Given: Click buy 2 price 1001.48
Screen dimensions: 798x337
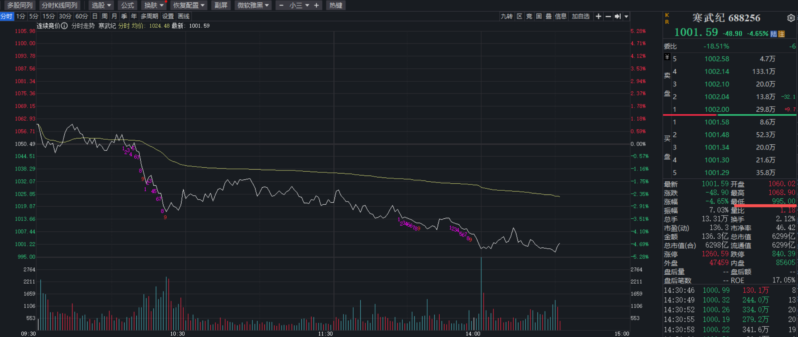Looking at the screenshot, I should coord(717,135).
